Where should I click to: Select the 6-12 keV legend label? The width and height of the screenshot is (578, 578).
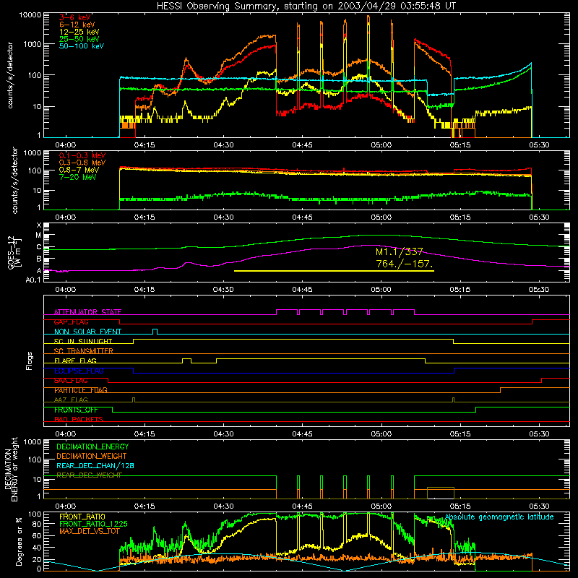click(77, 25)
